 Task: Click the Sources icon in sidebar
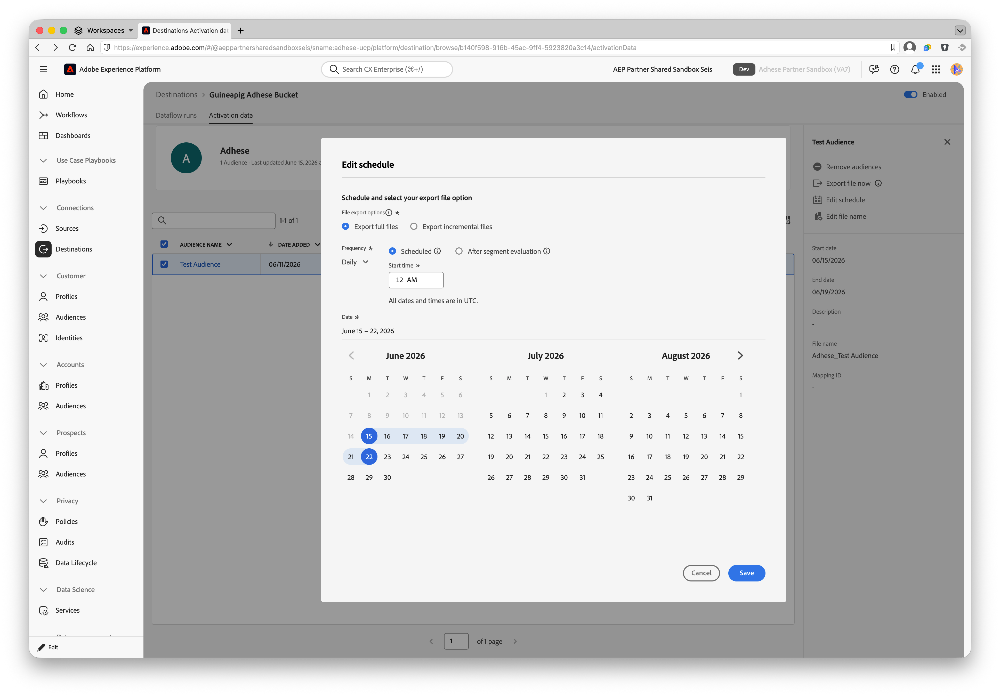[x=43, y=228]
